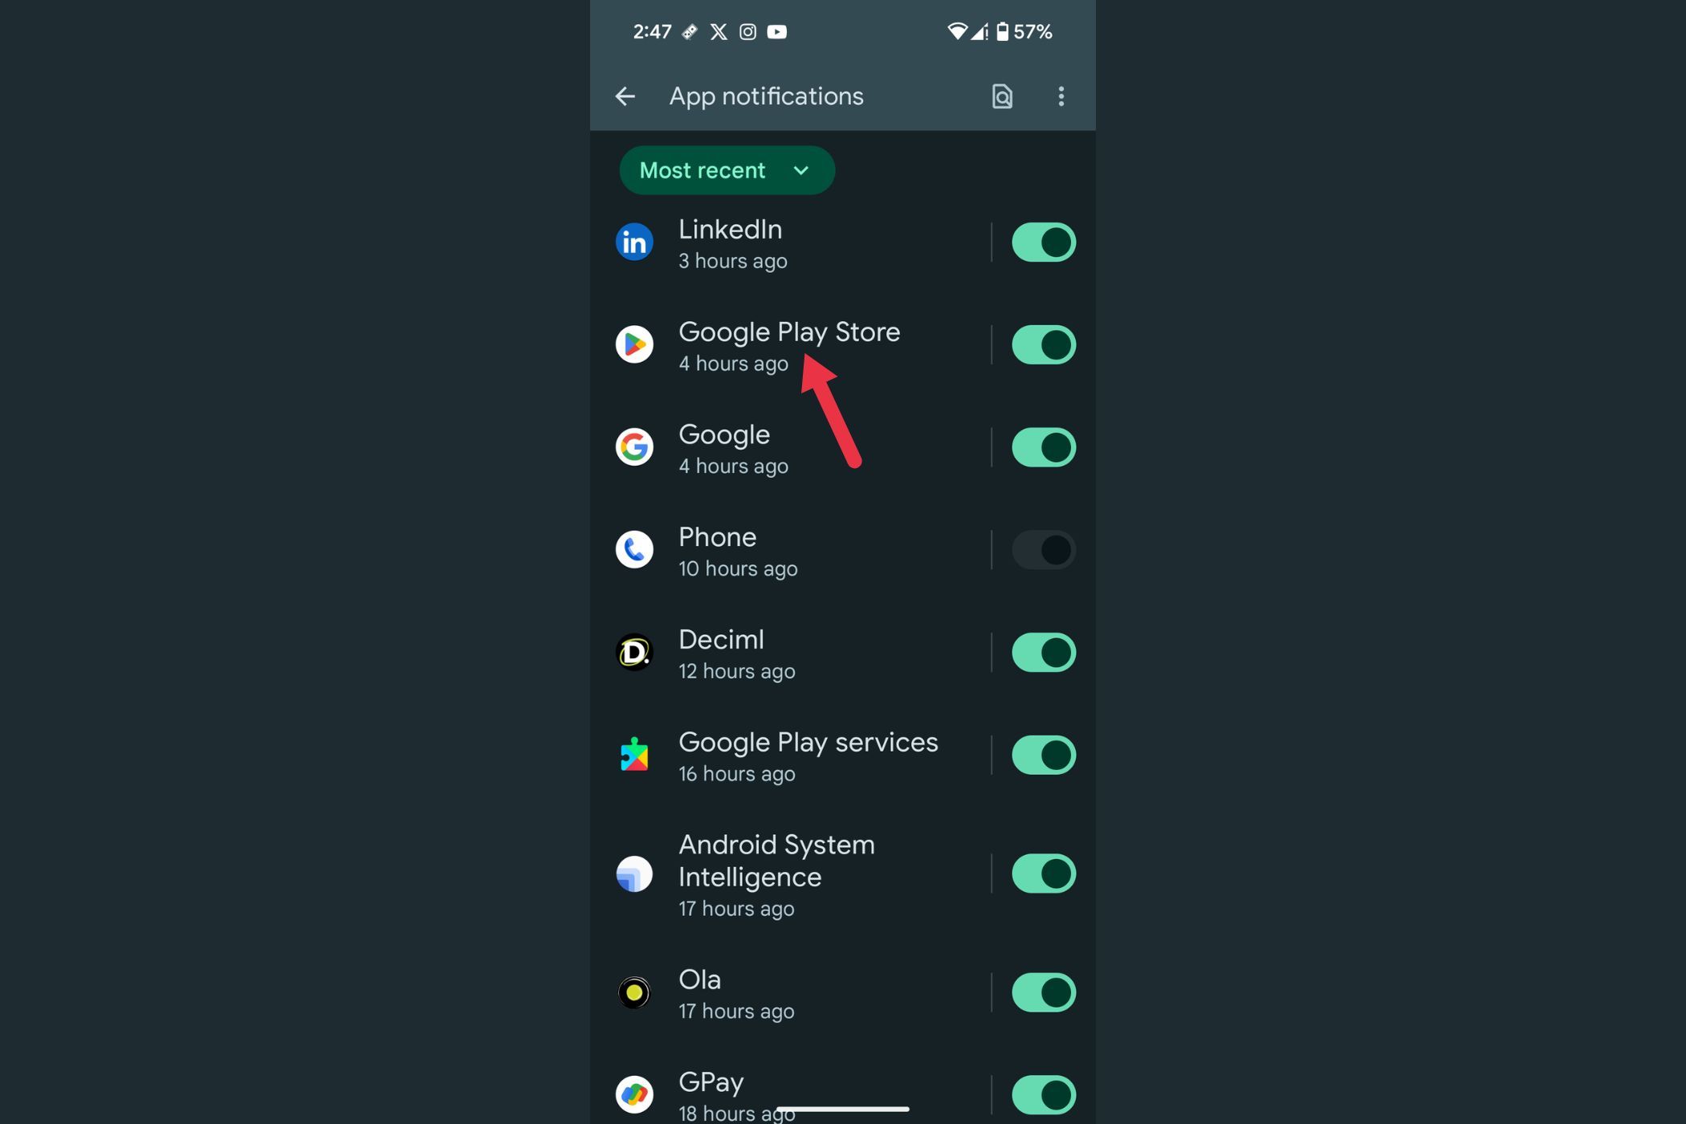Image resolution: width=1686 pixels, height=1124 pixels.
Task: Expand the Most recent dropdown filter
Action: pos(725,169)
